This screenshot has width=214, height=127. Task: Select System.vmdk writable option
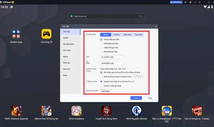click(101, 86)
